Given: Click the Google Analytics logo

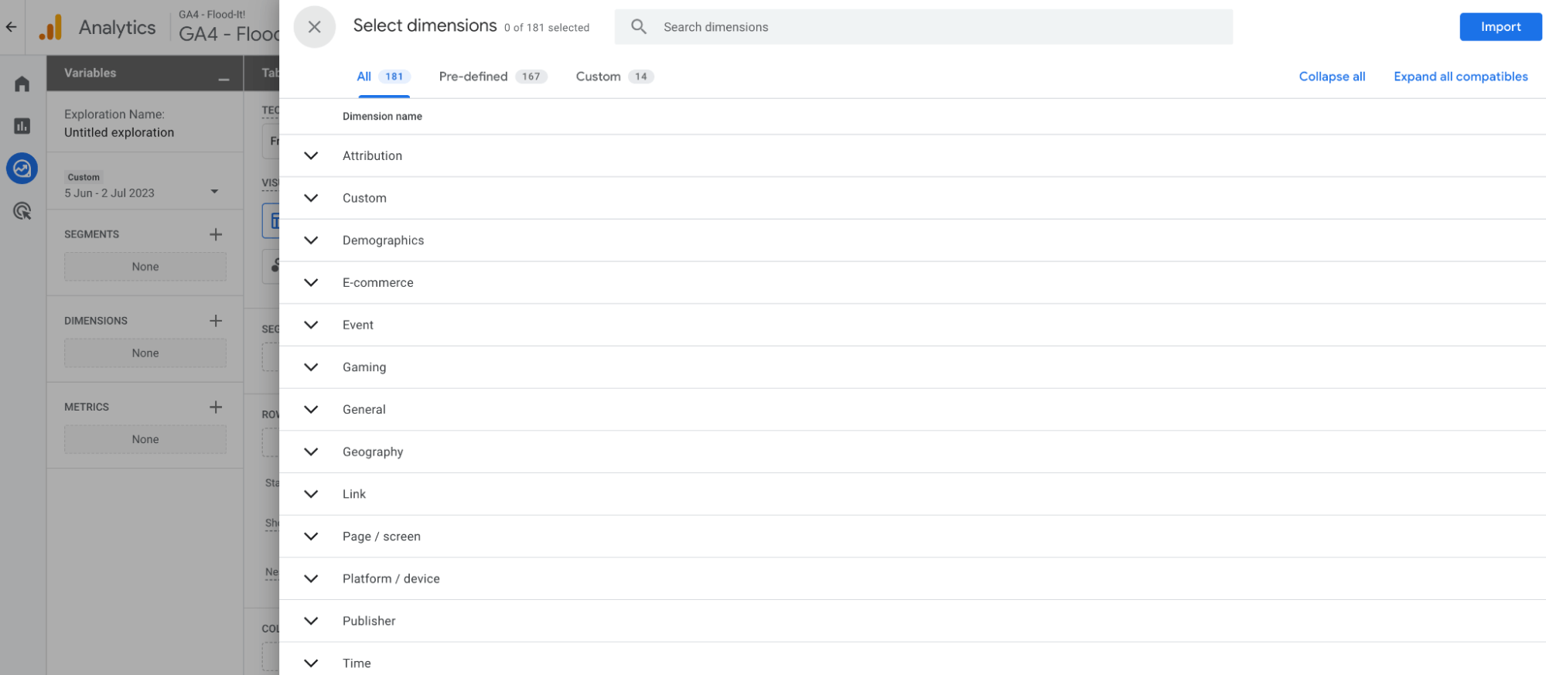Looking at the screenshot, I should click(x=51, y=27).
